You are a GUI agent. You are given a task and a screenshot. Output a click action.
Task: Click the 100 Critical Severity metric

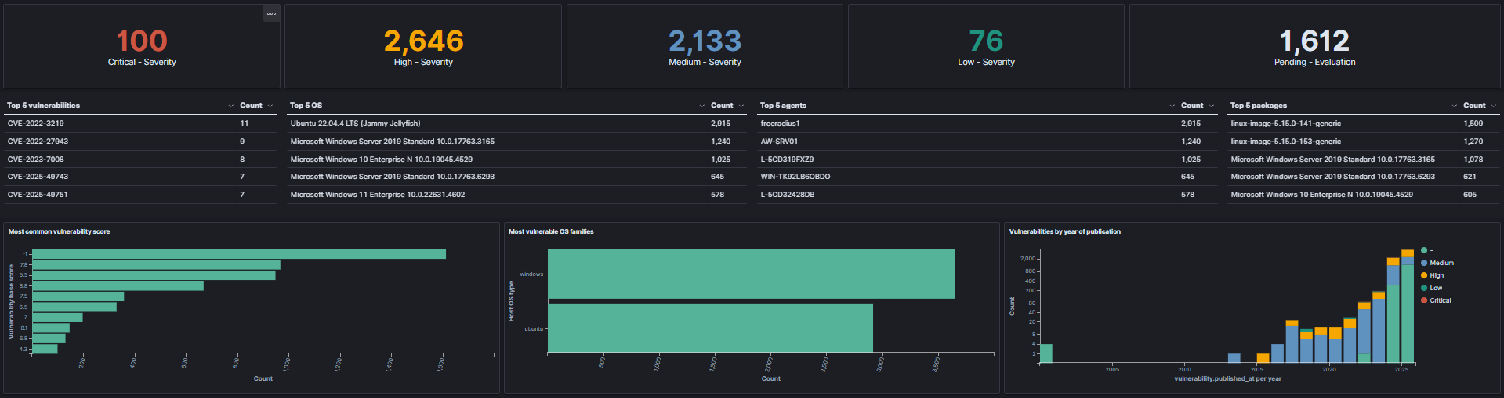(x=142, y=41)
